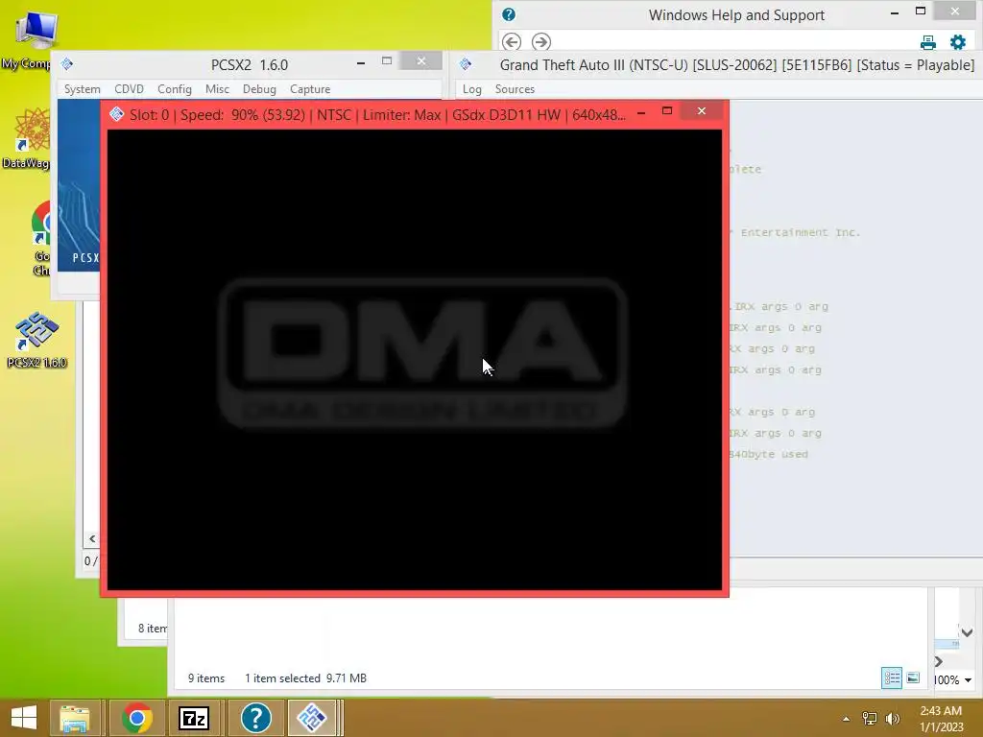
Task: Select the My Computer desktop icon
Action: (30, 38)
